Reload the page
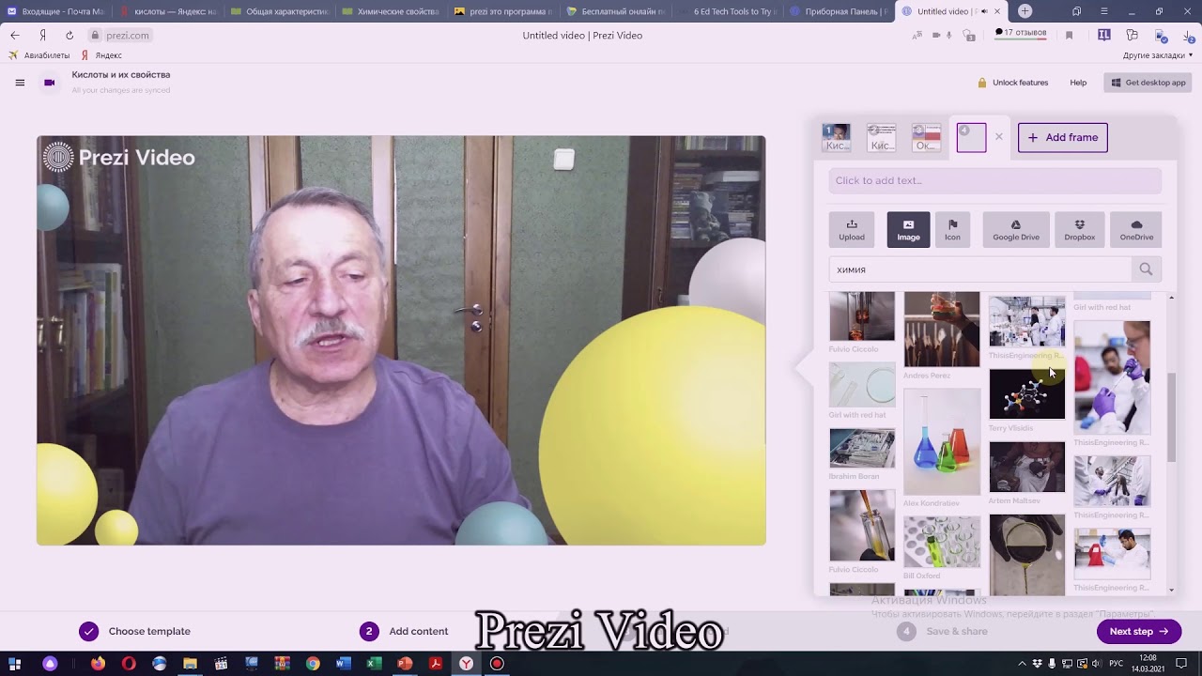This screenshot has height=676, width=1202. pos(69,35)
